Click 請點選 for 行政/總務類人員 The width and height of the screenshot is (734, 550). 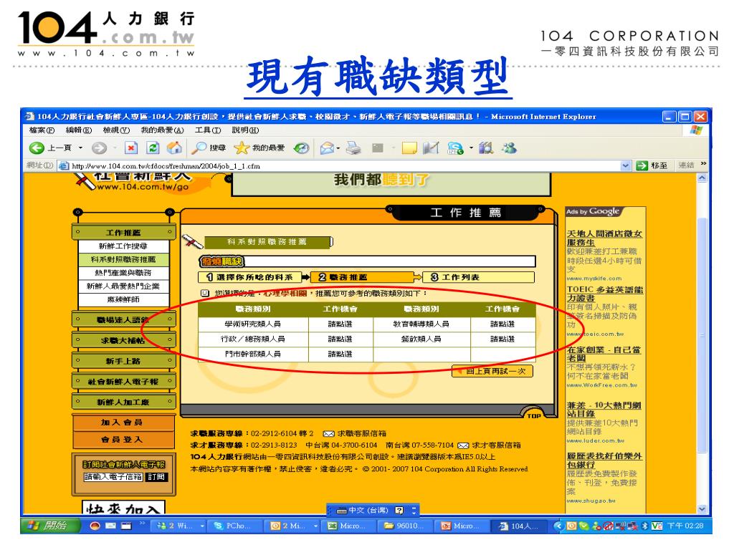[x=340, y=339]
